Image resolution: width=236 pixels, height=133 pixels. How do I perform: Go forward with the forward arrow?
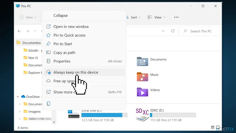[28, 31]
